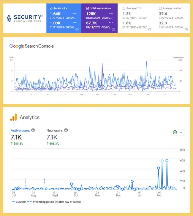This screenshot has height=216, width=193.
Task: Click the help icon beside Active users
Action: (x=33, y=130)
